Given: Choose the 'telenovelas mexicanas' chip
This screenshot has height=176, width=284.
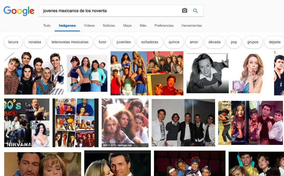Looking at the screenshot, I should (70, 42).
